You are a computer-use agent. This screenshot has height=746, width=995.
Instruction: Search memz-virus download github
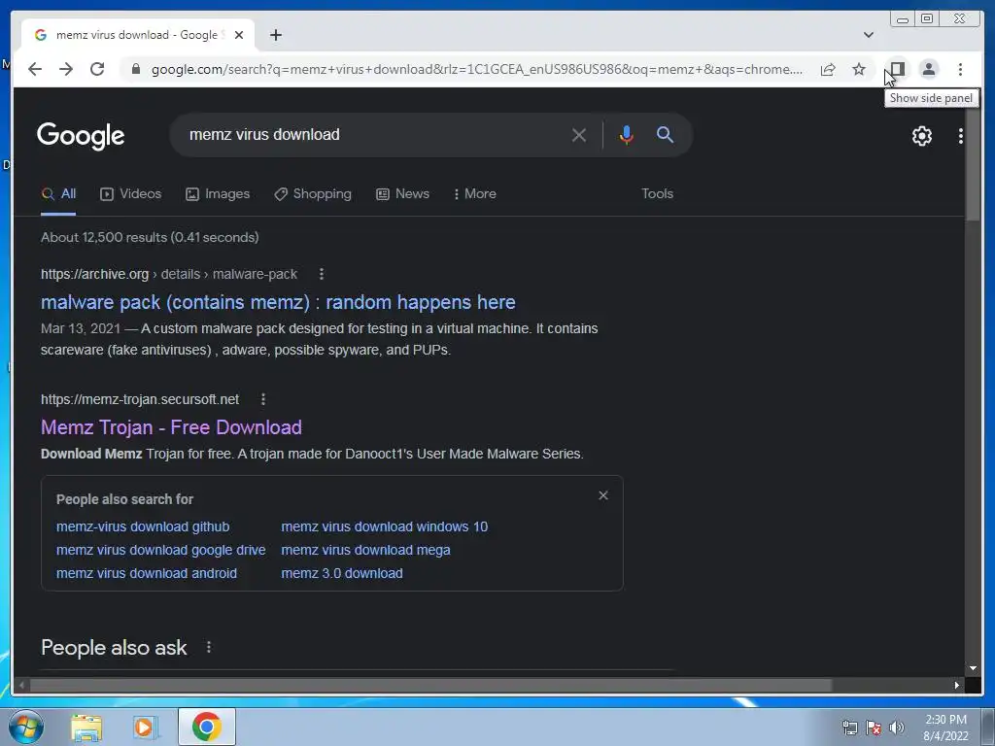tap(143, 527)
